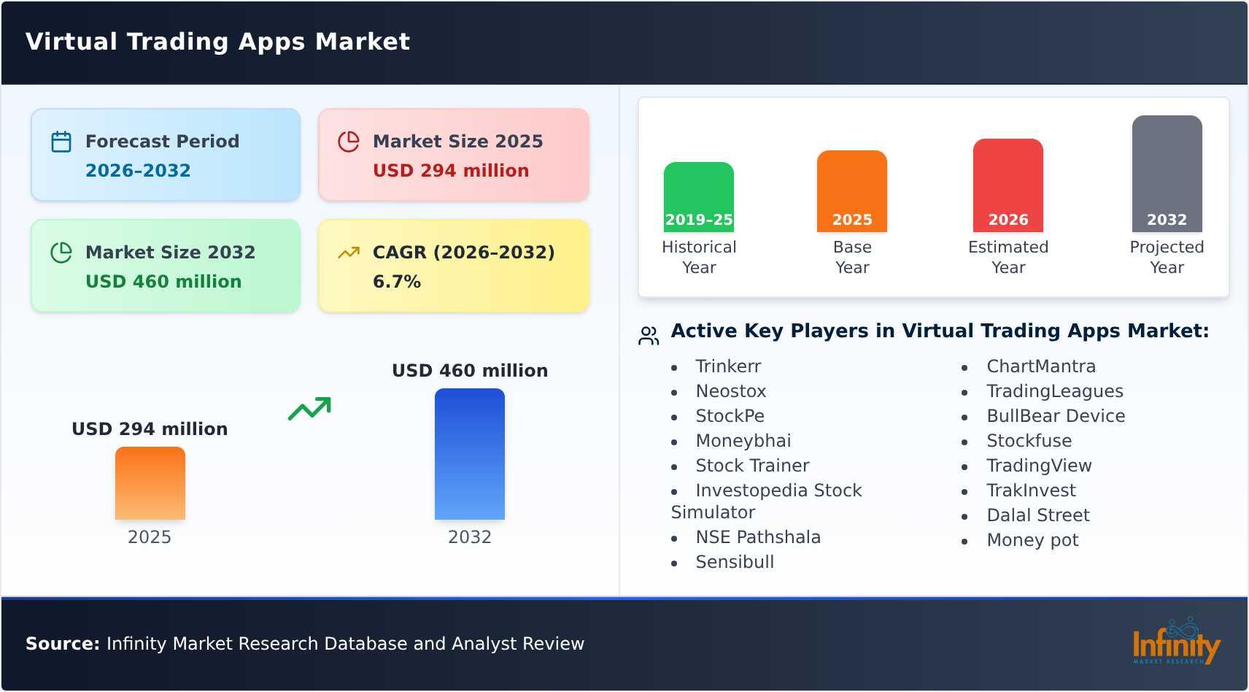The width and height of the screenshot is (1249, 692).
Task: Click the Trinkerr list entry
Action: (x=728, y=366)
